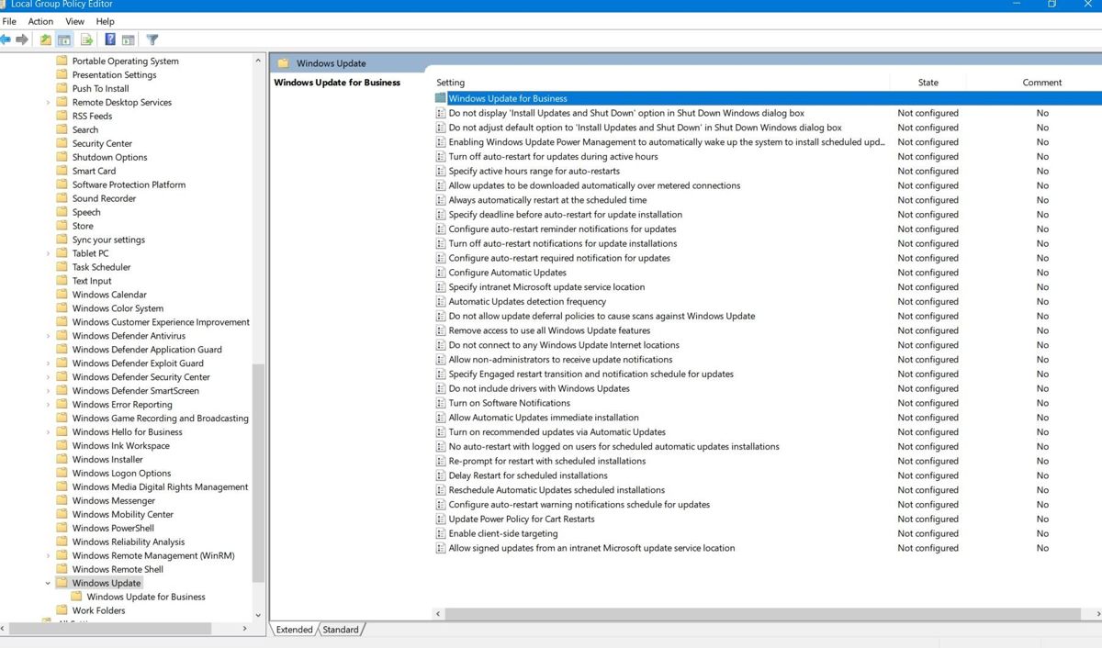
Task: Collapse the Windows Update tree node
Action: tap(48, 583)
